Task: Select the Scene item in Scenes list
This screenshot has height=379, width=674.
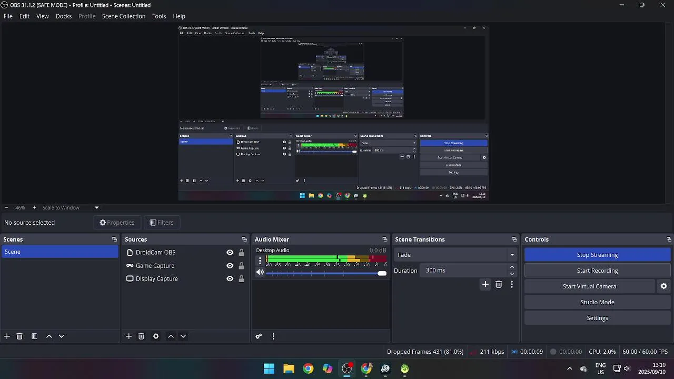Action: (60, 252)
